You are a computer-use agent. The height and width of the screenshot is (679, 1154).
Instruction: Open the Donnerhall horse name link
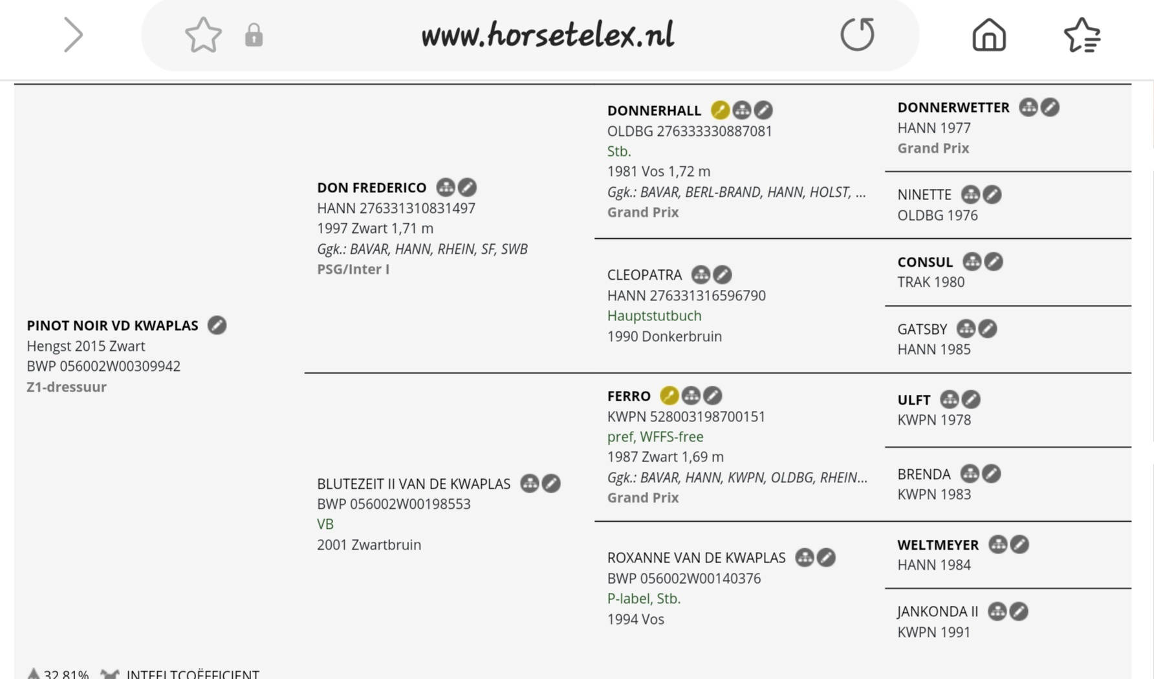(653, 111)
